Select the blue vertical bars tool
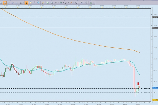 (61, 3)
